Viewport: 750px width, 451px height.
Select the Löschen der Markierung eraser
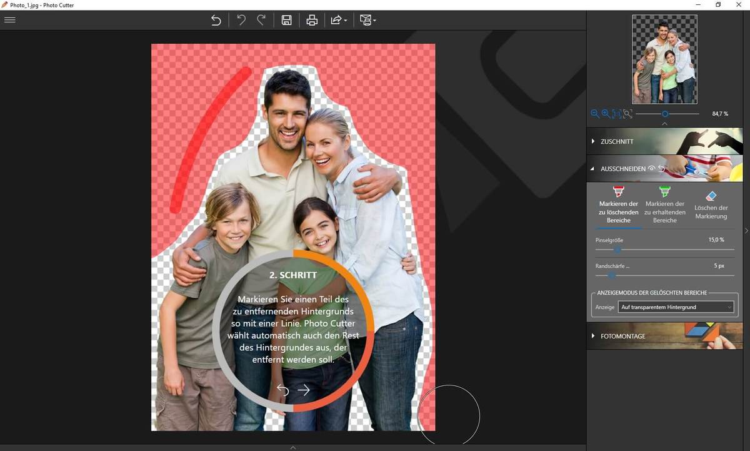[x=711, y=204]
